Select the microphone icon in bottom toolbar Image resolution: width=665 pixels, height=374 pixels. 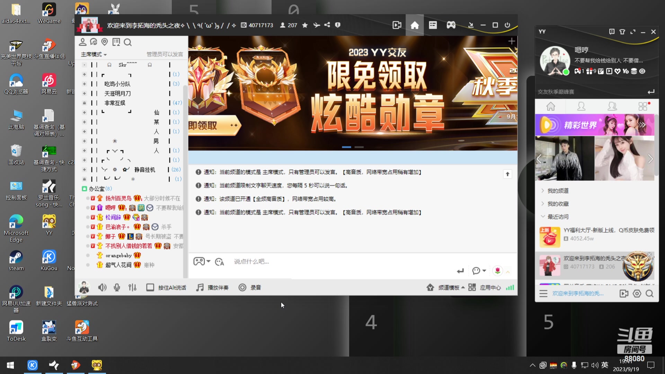(117, 287)
